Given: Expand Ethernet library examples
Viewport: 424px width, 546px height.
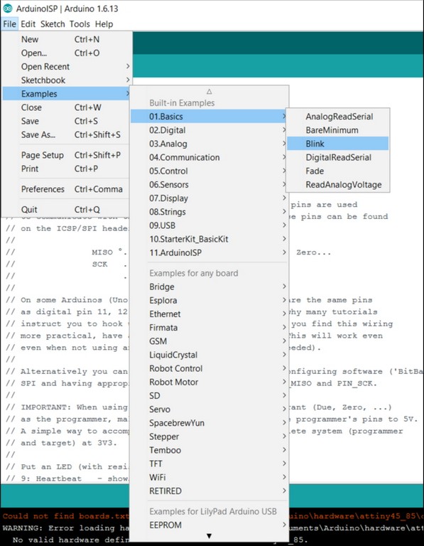Looking at the screenshot, I should click(209, 314).
